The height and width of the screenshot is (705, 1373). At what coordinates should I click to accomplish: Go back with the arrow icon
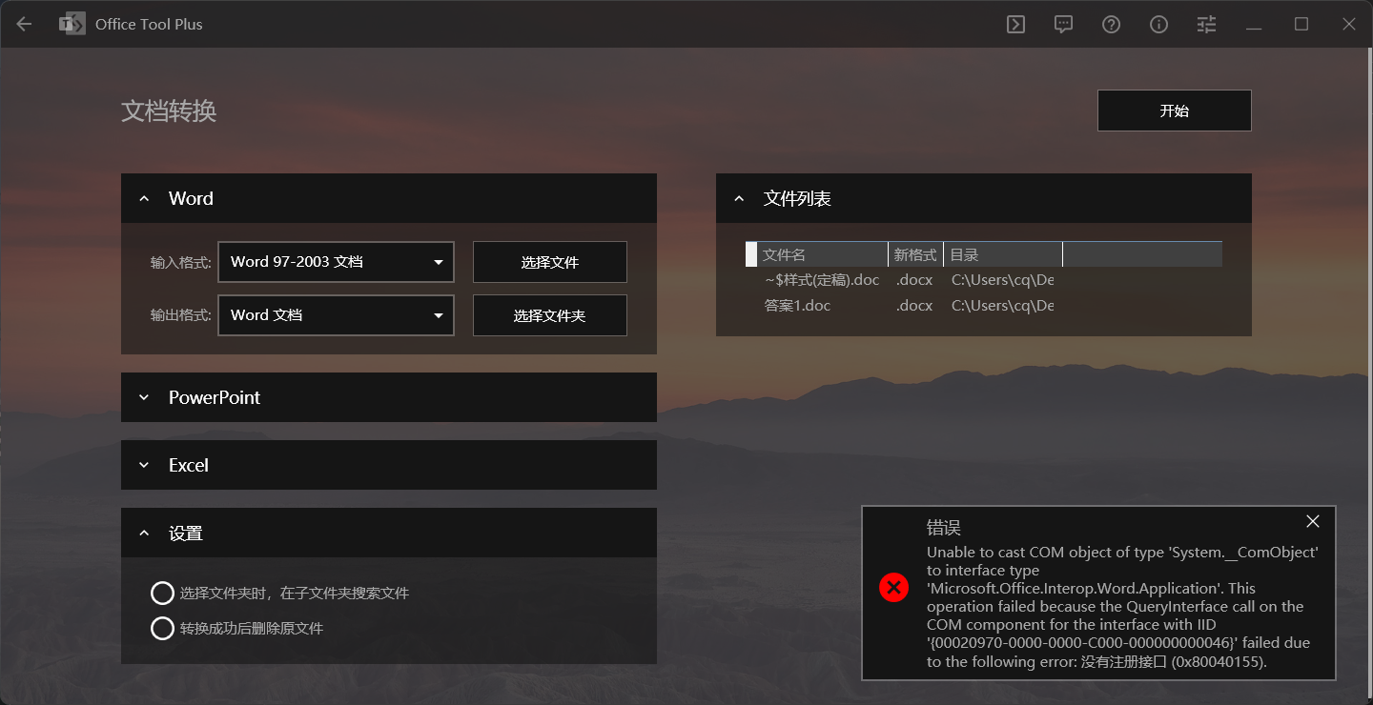pyautogui.click(x=24, y=24)
